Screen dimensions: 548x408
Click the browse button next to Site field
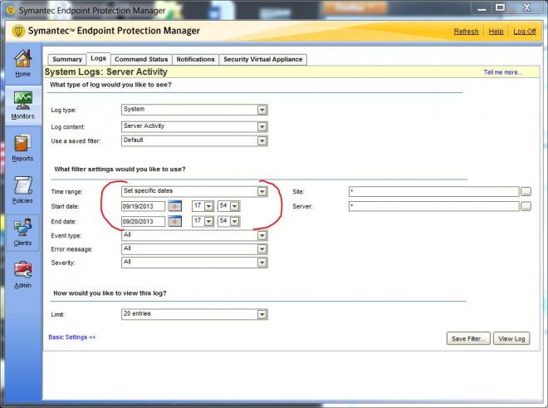pyautogui.click(x=526, y=191)
